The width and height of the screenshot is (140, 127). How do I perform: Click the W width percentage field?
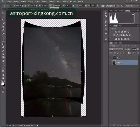[44, 6]
